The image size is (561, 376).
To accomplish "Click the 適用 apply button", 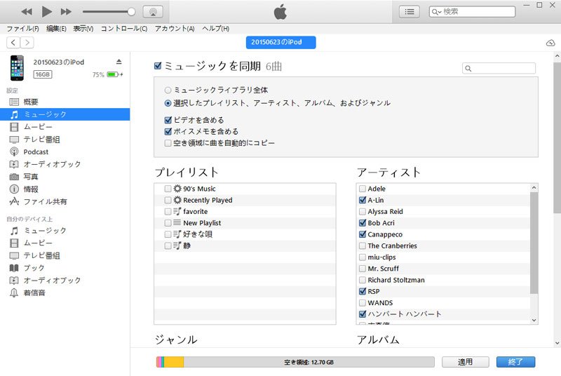I will point(465,362).
